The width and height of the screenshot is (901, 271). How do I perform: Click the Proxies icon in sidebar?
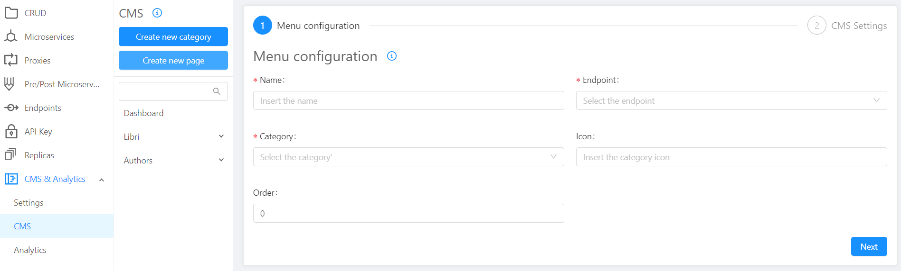(x=11, y=60)
